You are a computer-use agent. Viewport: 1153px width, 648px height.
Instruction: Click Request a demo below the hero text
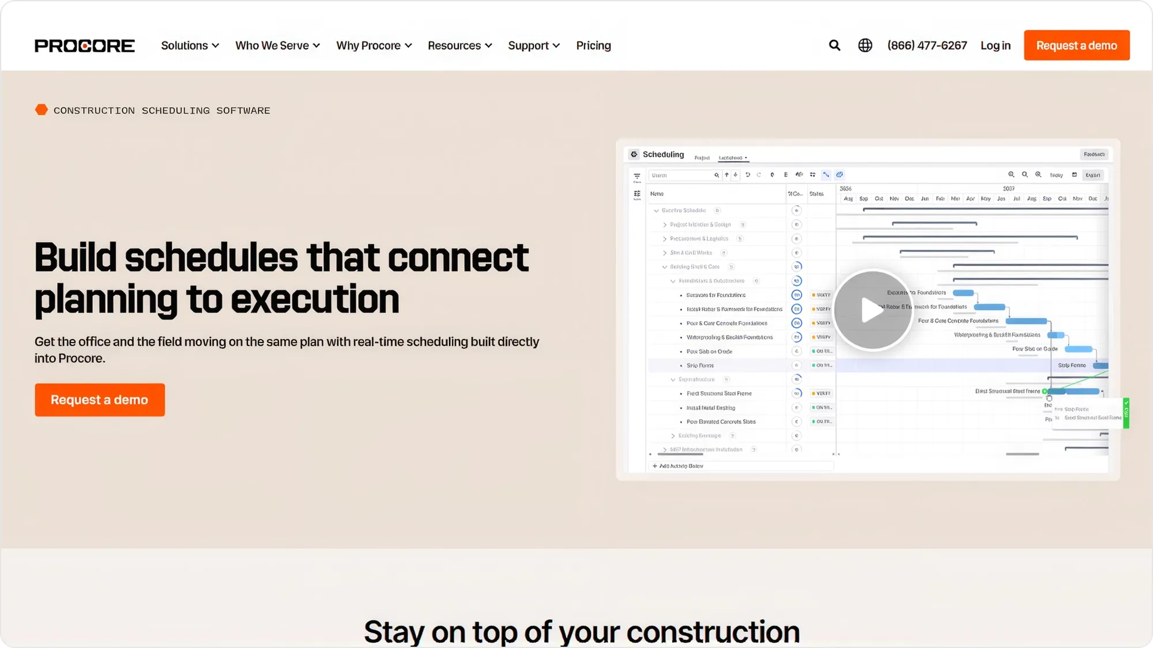point(100,400)
